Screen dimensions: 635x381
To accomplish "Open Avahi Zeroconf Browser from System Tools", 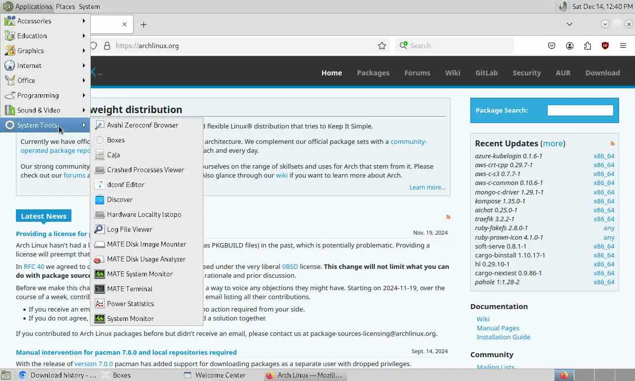I will tap(146, 125).
